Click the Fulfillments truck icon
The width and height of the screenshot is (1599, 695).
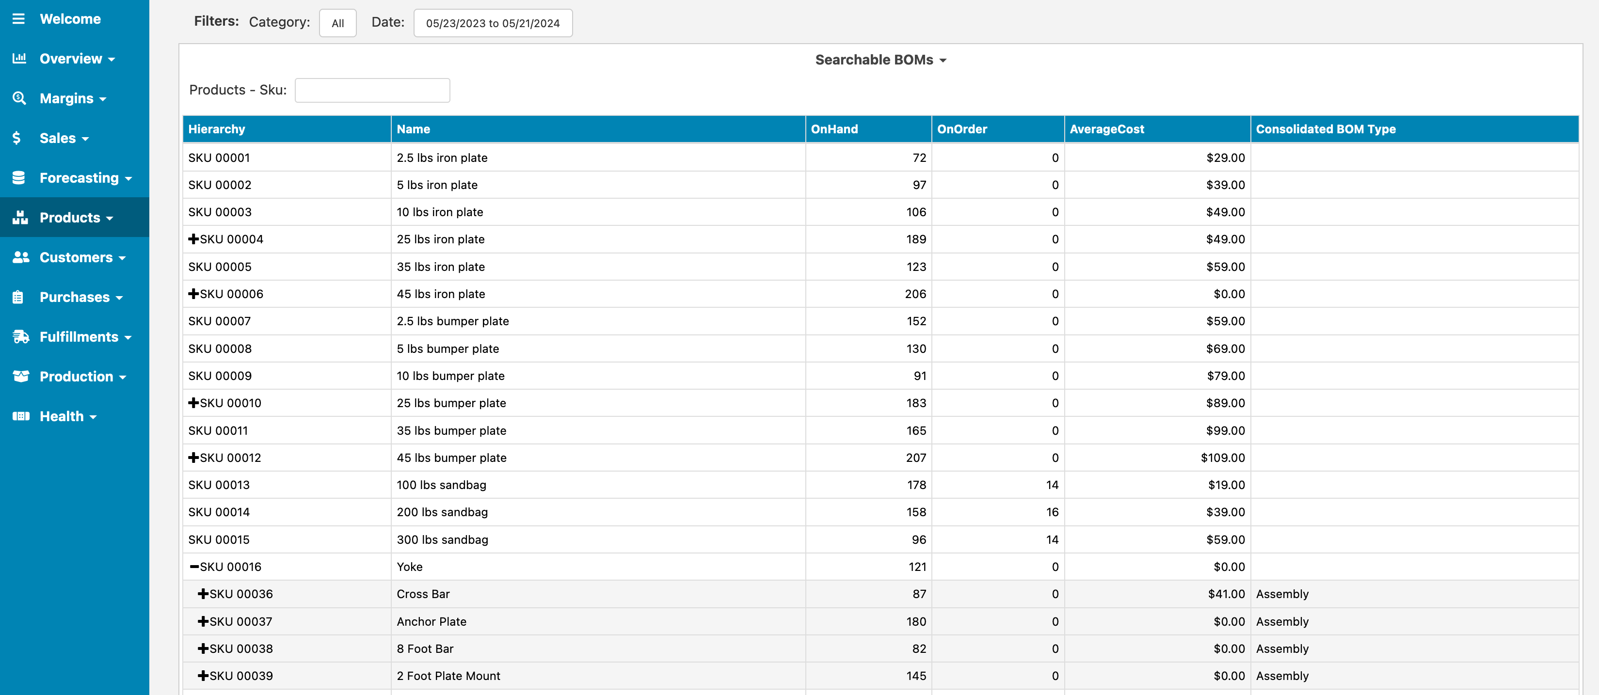(x=20, y=337)
